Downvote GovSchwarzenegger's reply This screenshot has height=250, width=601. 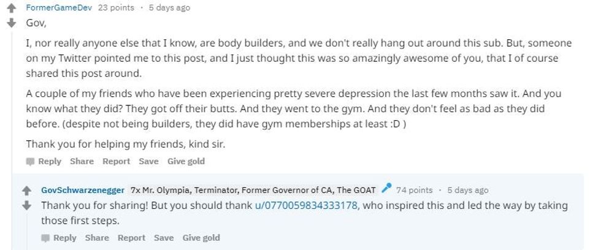coord(26,205)
